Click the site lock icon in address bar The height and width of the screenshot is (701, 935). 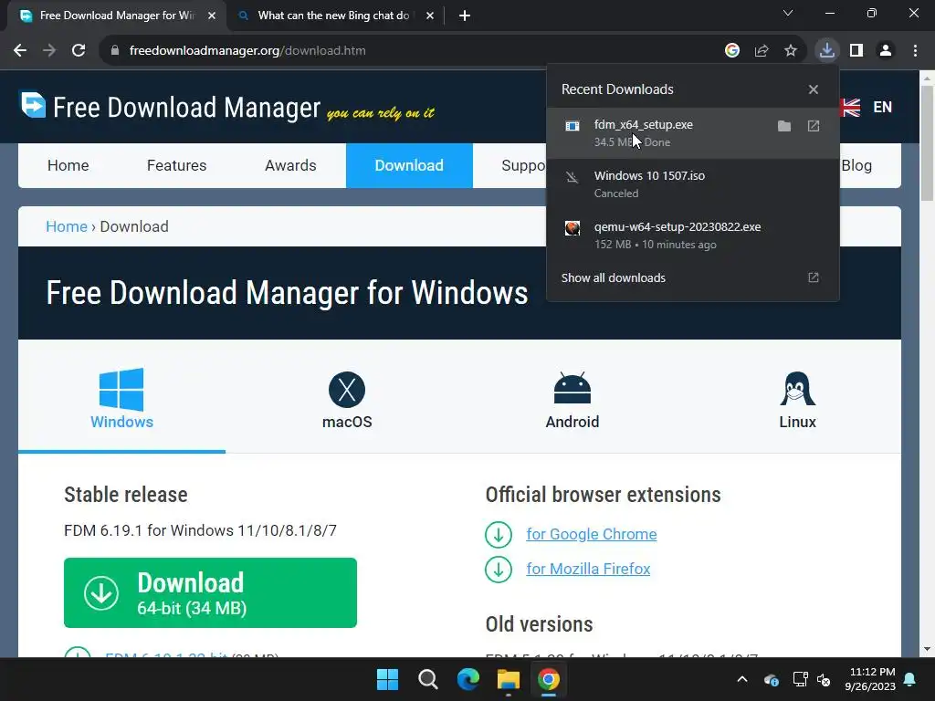115,51
